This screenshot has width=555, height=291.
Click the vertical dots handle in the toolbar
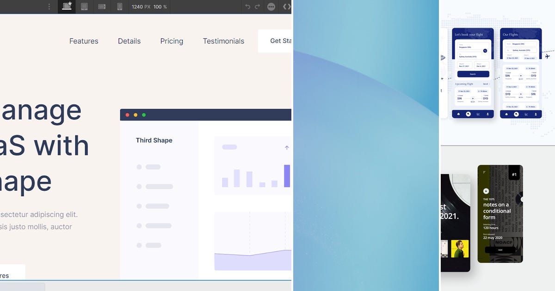click(x=49, y=6)
